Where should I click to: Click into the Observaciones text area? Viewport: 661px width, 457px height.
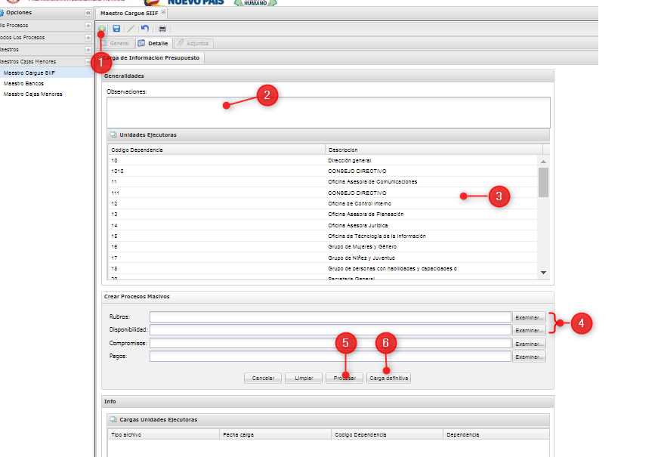tap(328, 112)
